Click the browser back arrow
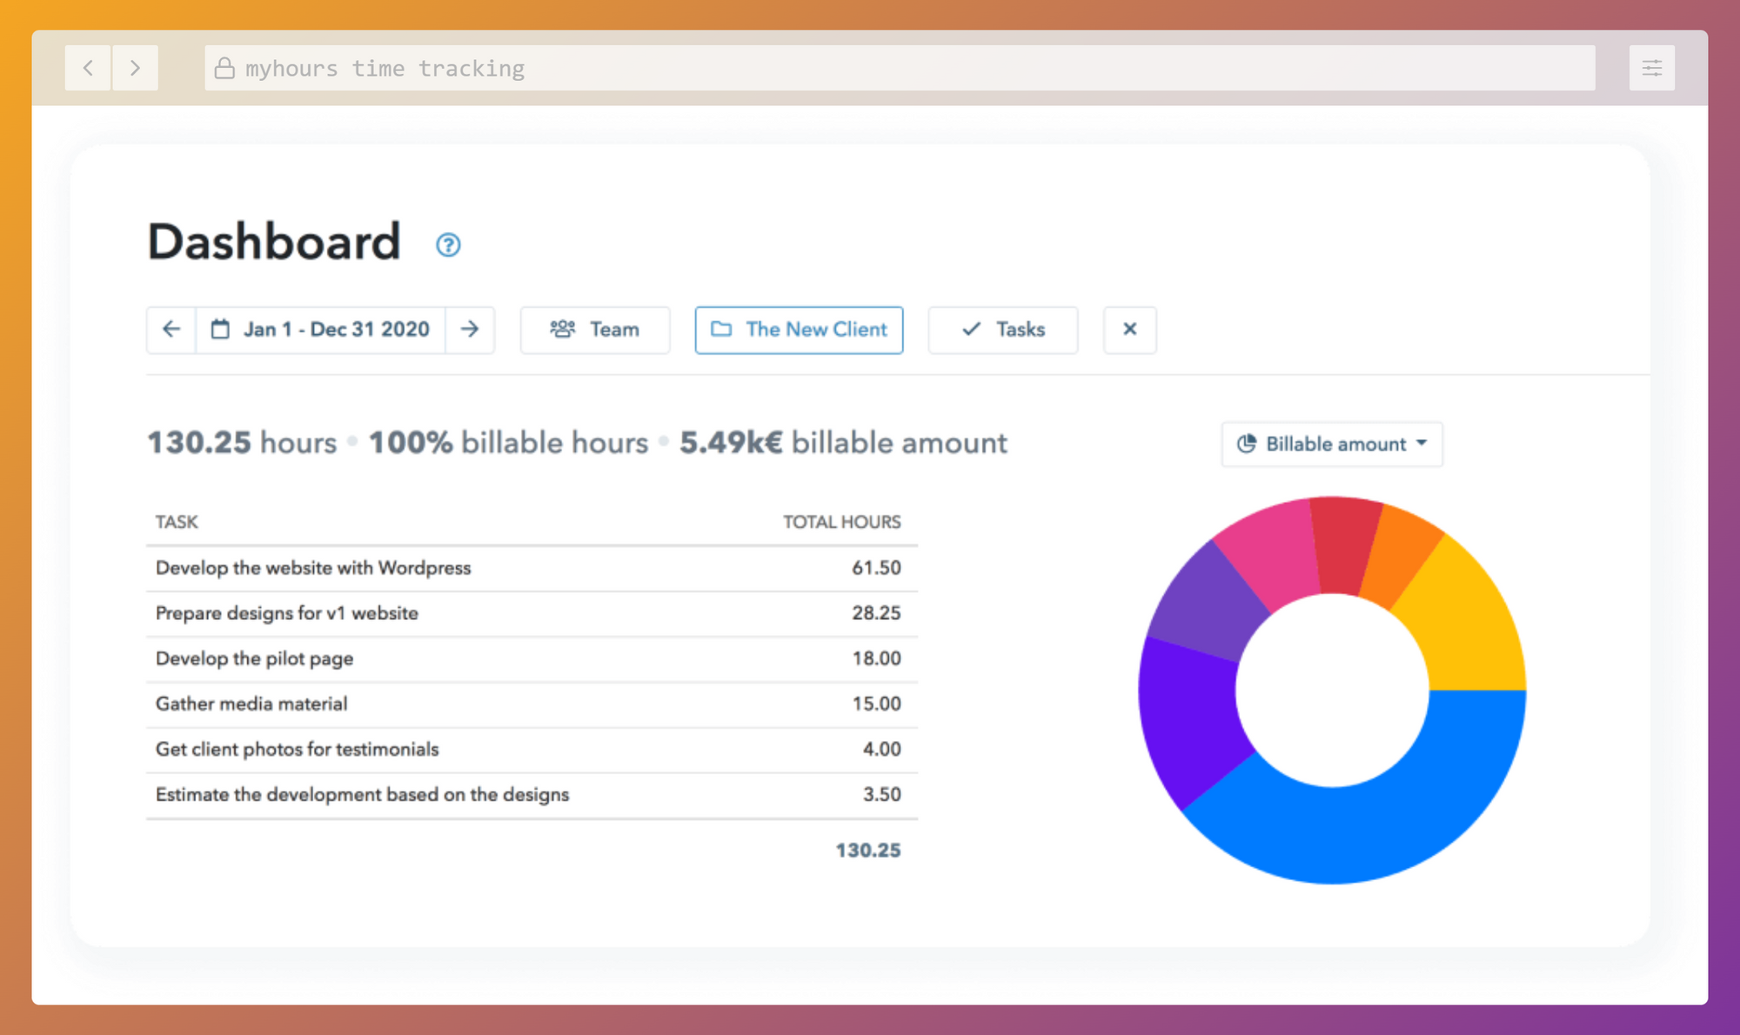 tap(88, 68)
